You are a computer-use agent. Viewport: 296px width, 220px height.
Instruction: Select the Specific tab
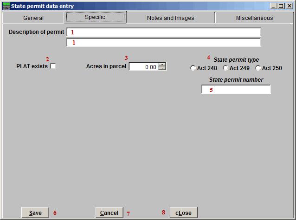95,17
